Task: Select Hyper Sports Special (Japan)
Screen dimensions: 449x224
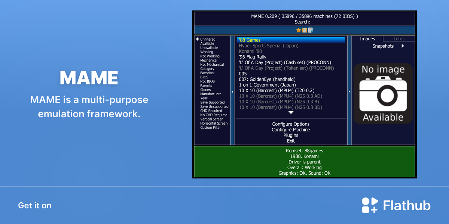Action: [269, 46]
